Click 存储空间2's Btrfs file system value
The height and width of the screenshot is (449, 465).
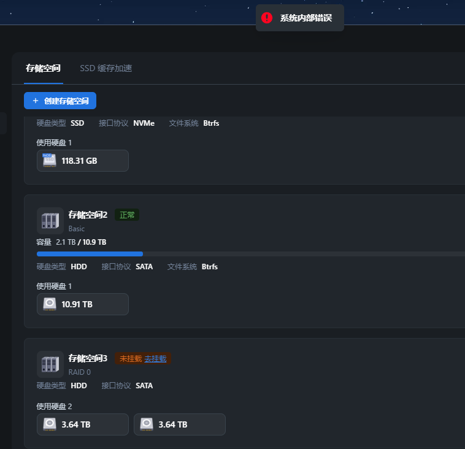tap(210, 267)
